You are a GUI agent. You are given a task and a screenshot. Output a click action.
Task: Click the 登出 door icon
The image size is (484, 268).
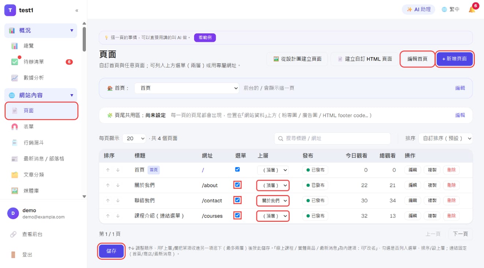pyautogui.click(x=13, y=254)
